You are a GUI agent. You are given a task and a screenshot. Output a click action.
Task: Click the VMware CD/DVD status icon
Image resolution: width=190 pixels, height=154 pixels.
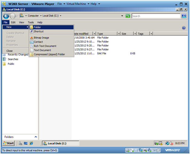132,150
